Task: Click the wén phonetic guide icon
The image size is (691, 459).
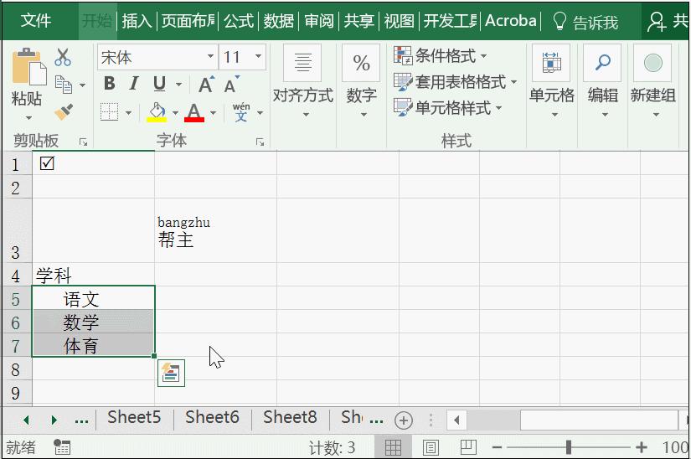Action: [241, 112]
